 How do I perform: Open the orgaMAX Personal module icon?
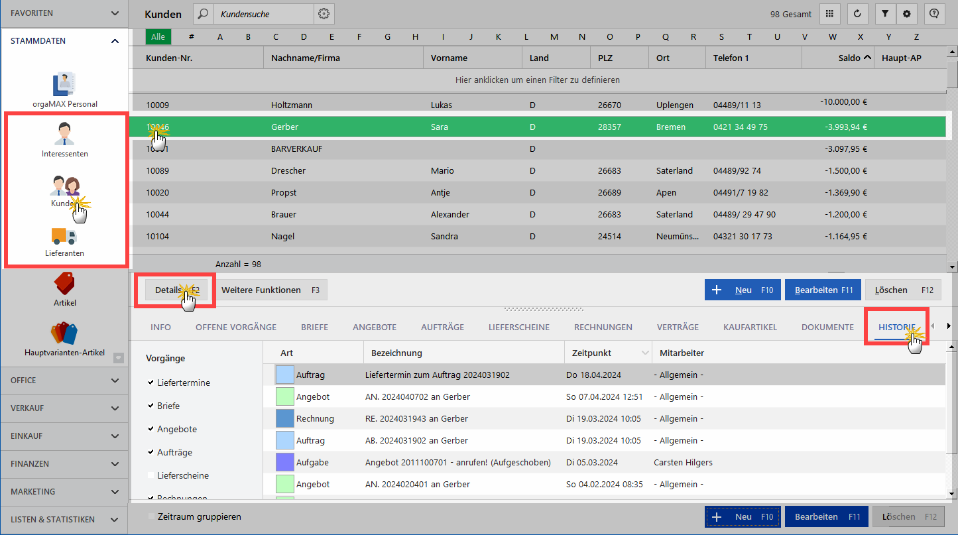(x=64, y=84)
